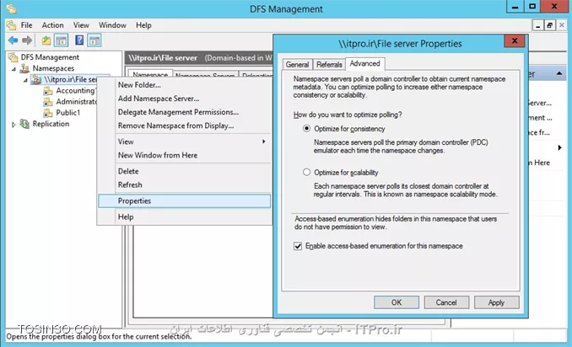Select the Advanced tab

click(x=364, y=63)
